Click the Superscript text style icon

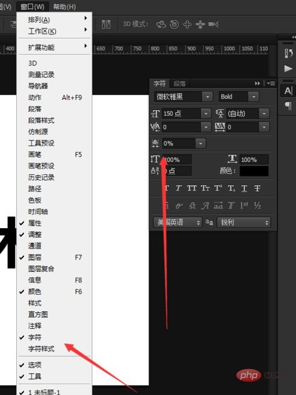218,188
